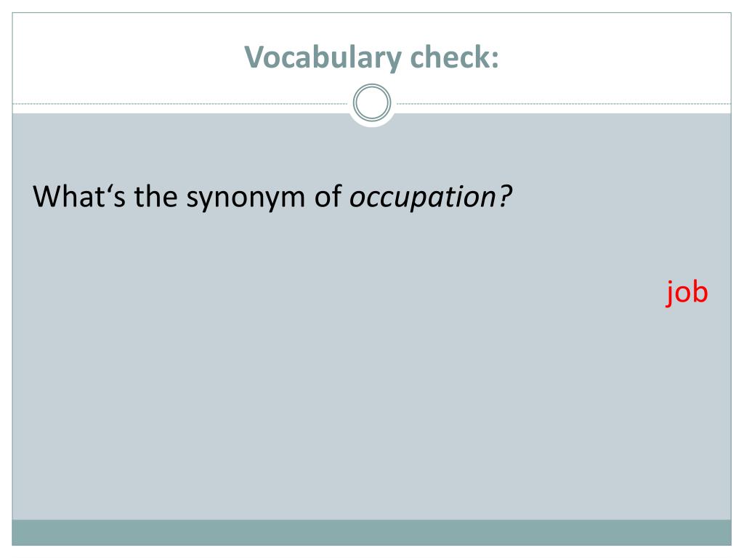Click the italic word occupation
744x558 pixels.
click(x=423, y=197)
